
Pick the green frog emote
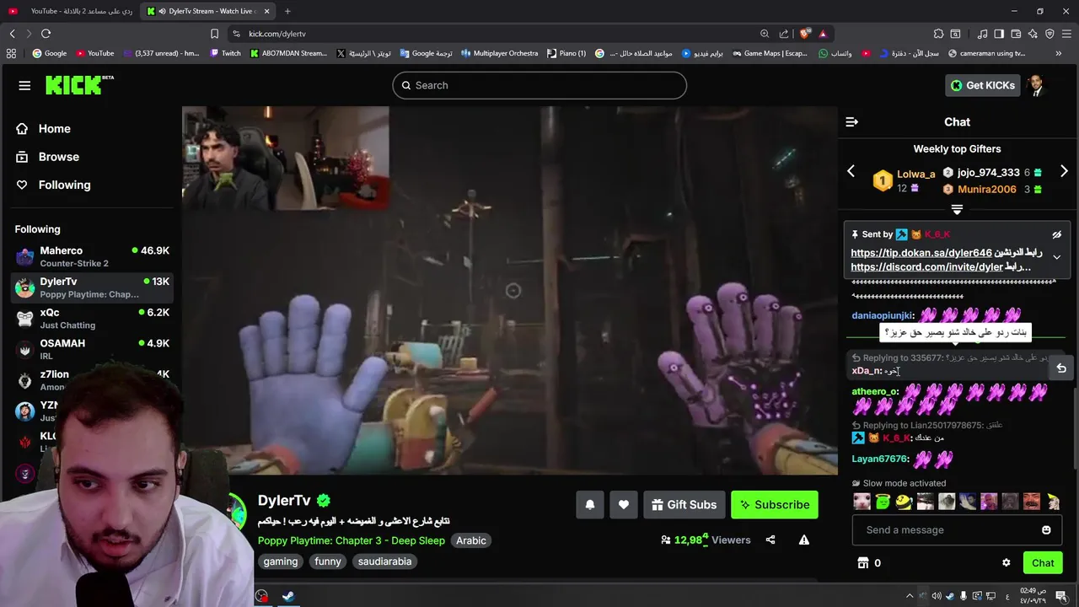[883, 502]
